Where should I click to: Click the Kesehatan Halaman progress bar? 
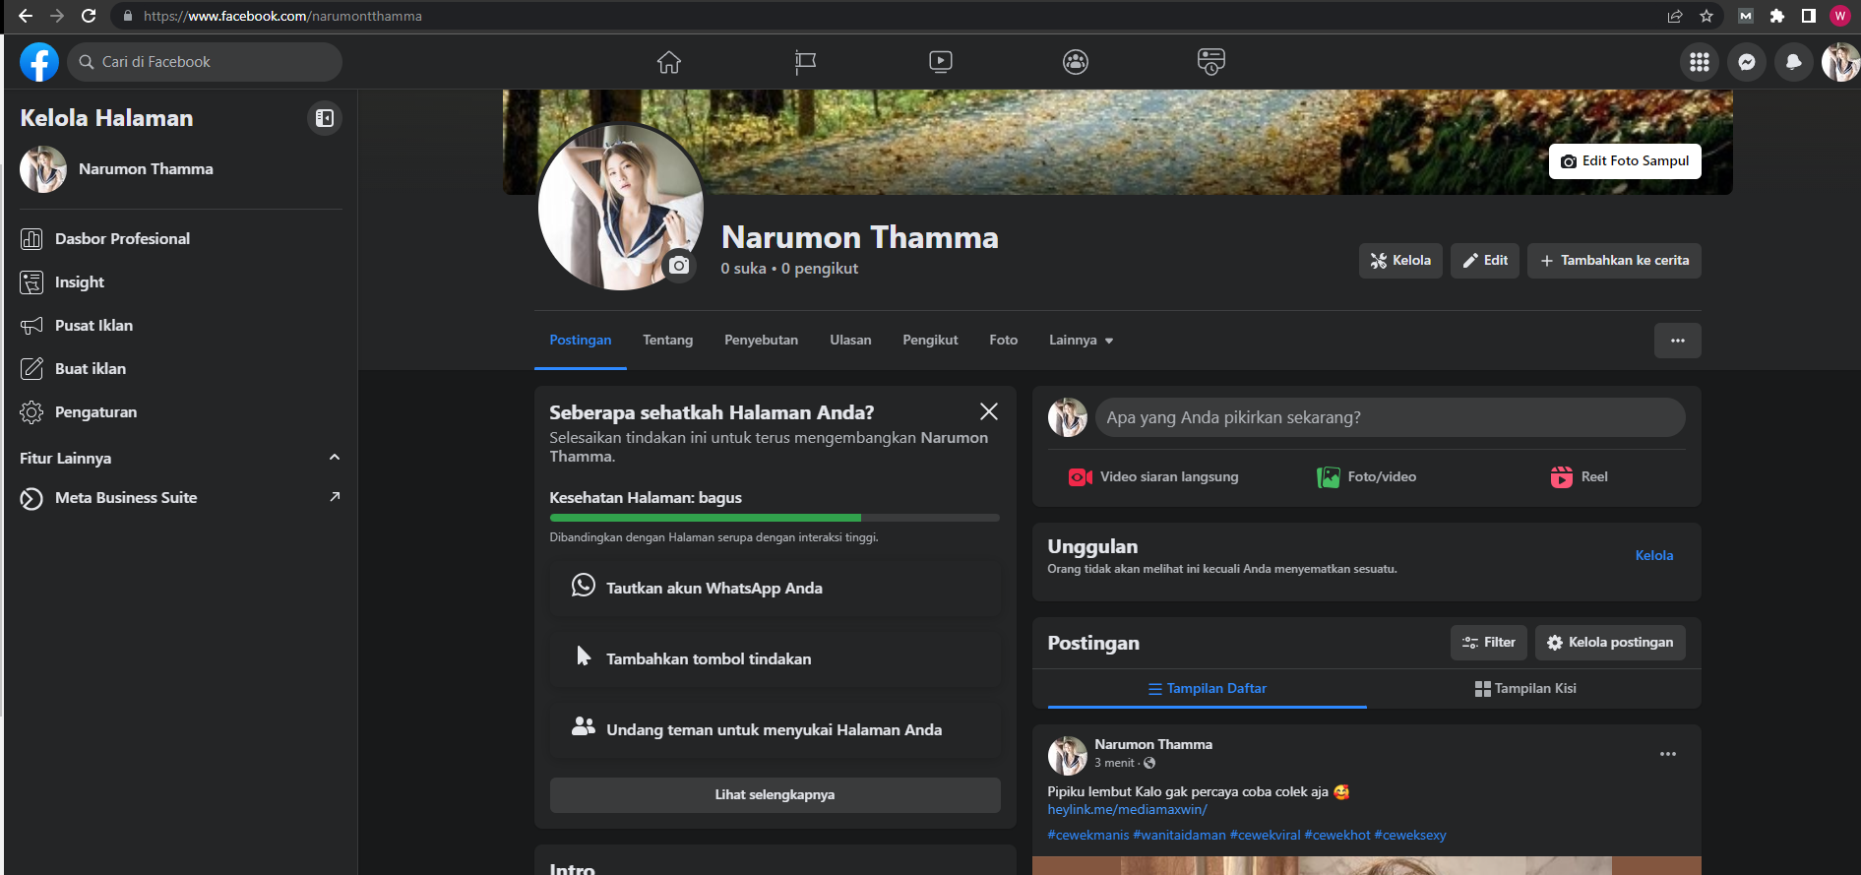(774, 517)
